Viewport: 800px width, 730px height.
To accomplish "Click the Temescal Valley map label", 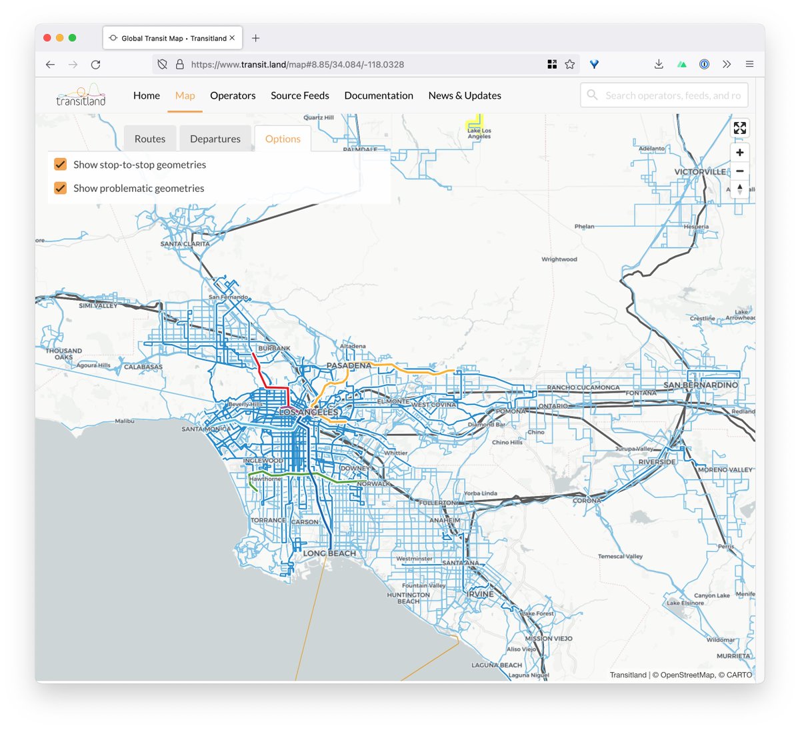I will (x=620, y=556).
